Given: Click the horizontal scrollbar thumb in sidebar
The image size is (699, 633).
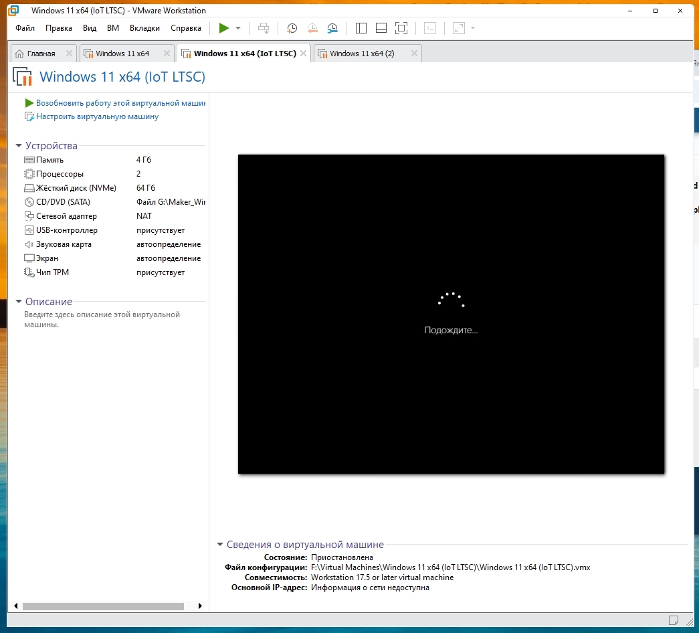Looking at the screenshot, I should (104, 606).
